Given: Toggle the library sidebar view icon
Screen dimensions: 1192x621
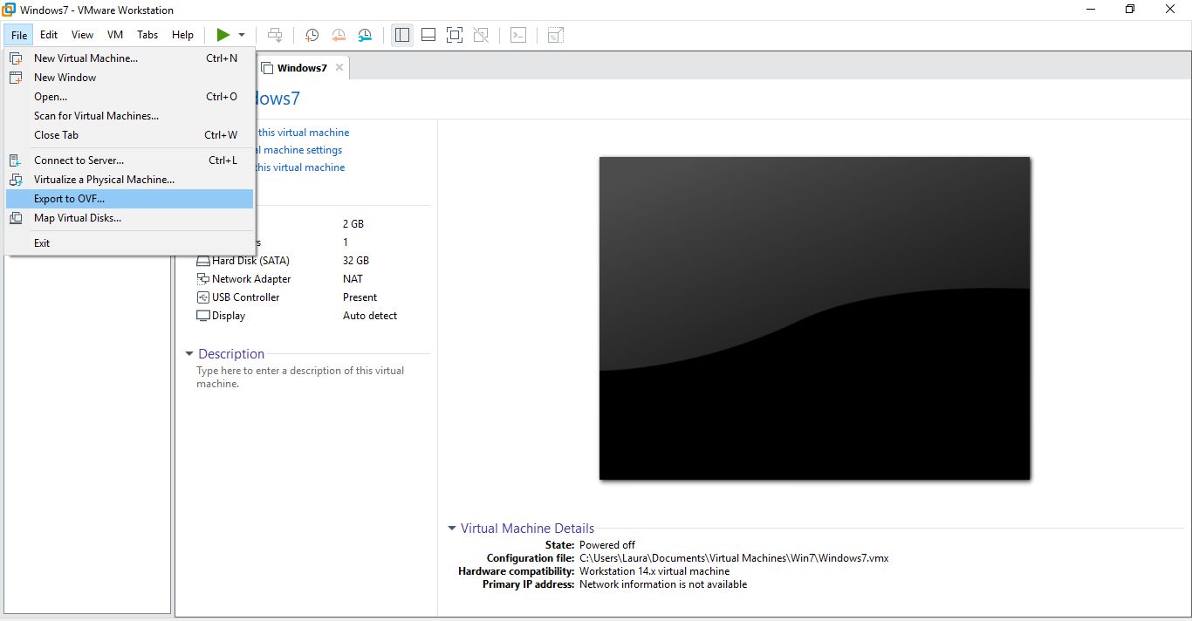Looking at the screenshot, I should coord(402,35).
